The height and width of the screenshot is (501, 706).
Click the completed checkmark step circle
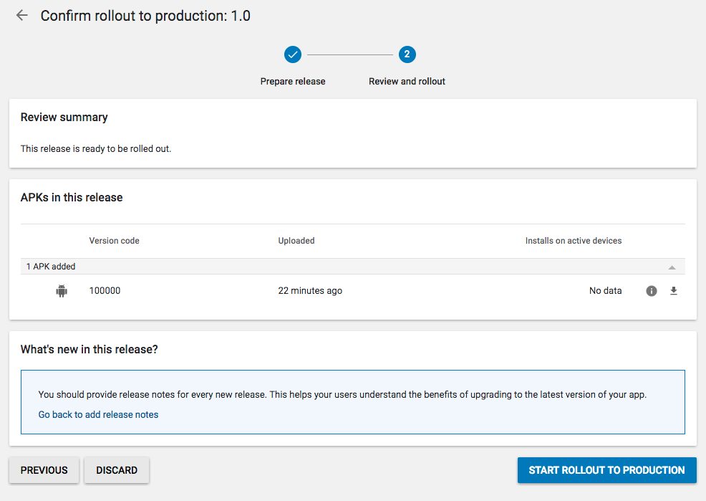pyautogui.click(x=292, y=54)
